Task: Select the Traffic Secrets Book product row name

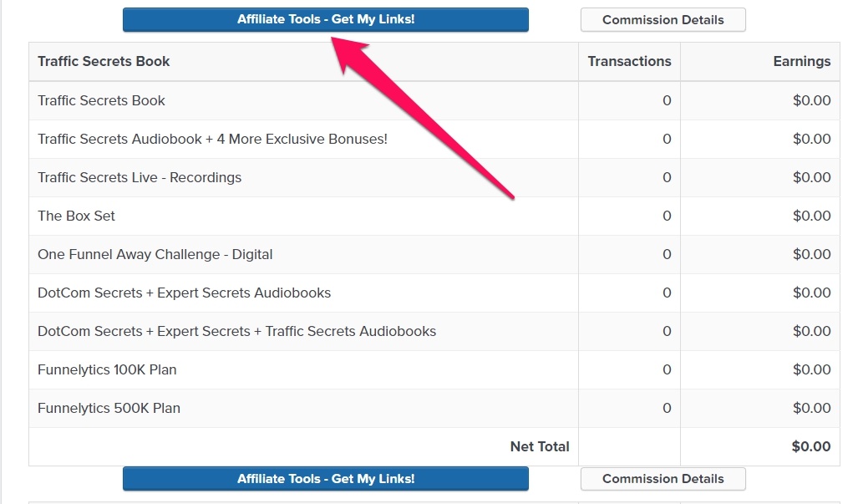Action: point(101,100)
